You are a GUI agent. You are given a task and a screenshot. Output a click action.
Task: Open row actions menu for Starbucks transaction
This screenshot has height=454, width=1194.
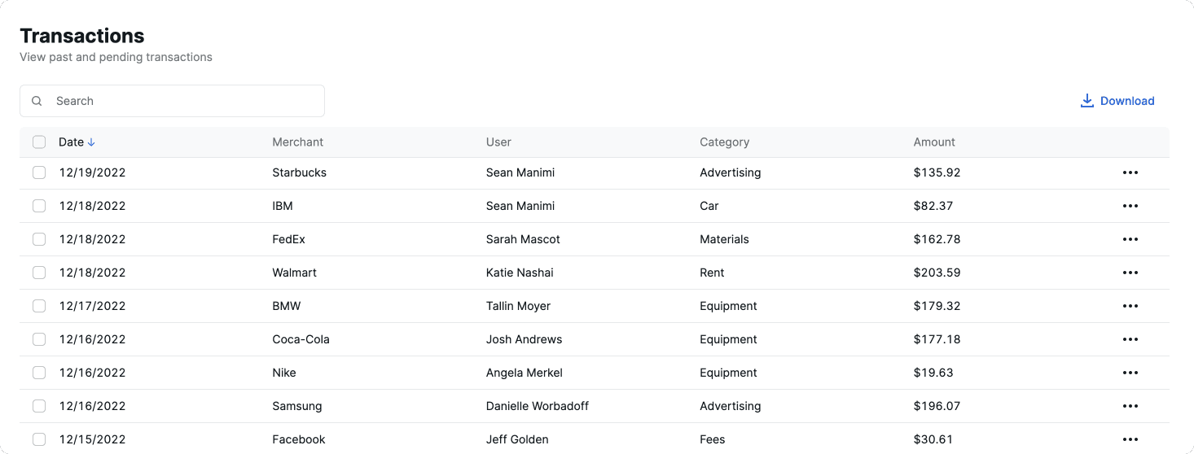pos(1130,172)
